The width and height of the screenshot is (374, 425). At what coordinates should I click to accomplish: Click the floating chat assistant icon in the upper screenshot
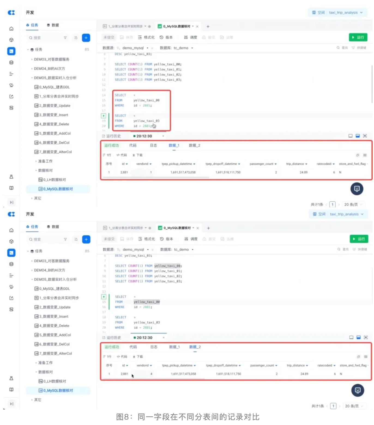pos(357,189)
